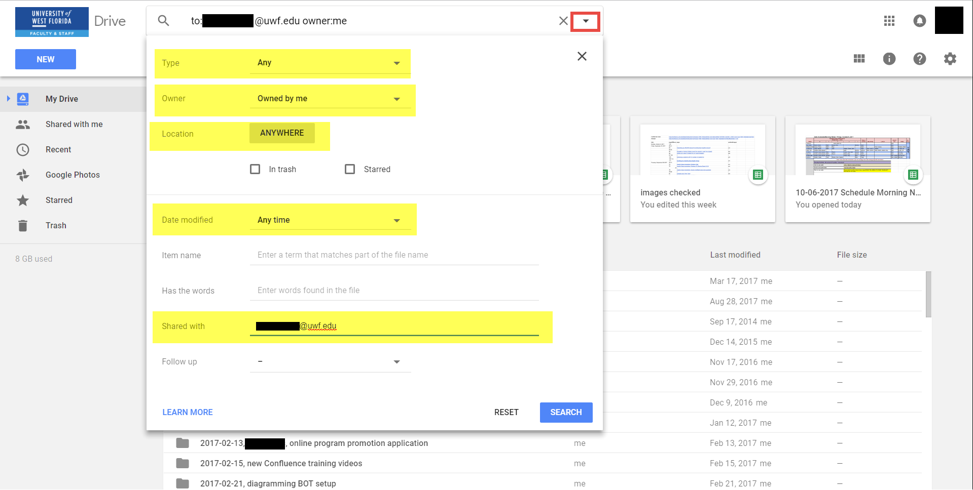Click the Sheets icon on Schedule Morning card
Screen dimensions: 973x490
click(913, 175)
